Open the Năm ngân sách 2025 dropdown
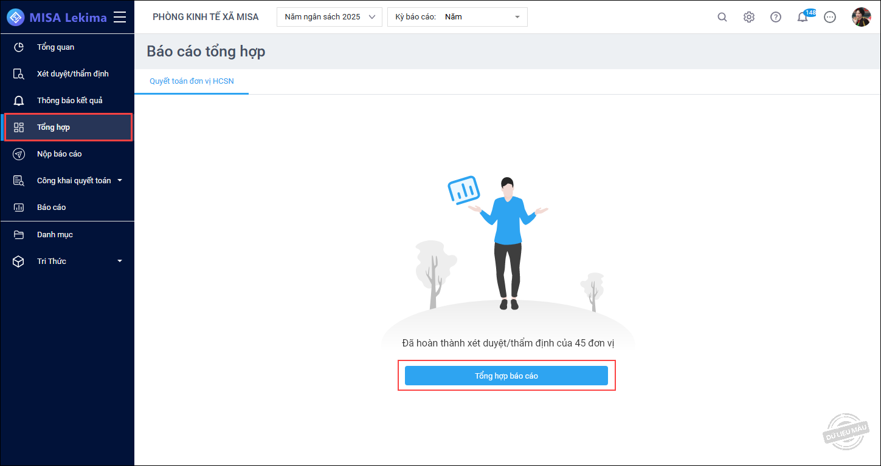The image size is (881, 466). 329,17
